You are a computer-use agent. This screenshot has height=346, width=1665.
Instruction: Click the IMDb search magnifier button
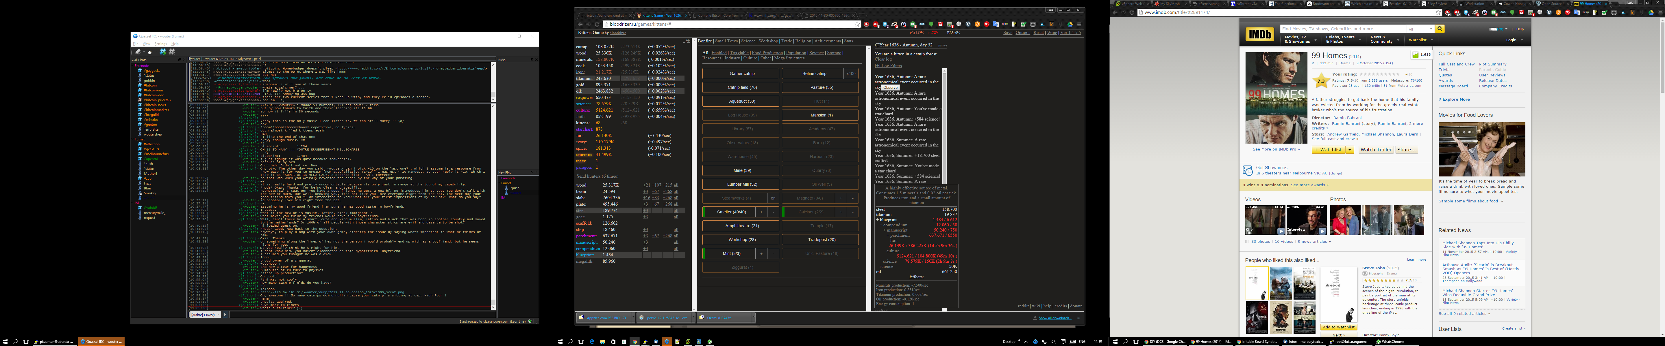coord(1440,29)
